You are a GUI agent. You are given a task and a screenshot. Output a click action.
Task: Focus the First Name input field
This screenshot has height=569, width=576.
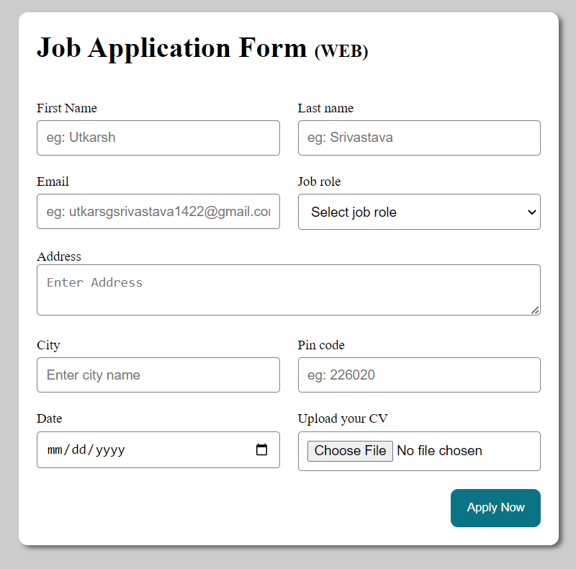click(x=158, y=138)
